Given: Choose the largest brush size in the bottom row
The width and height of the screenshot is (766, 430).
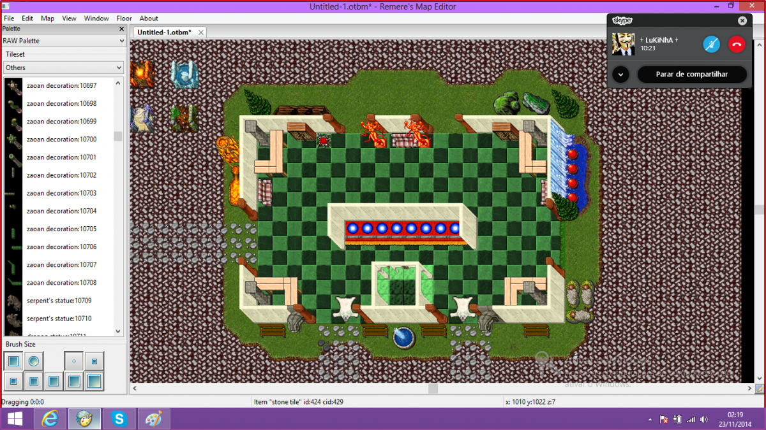Looking at the screenshot, I should click(94, 382).
